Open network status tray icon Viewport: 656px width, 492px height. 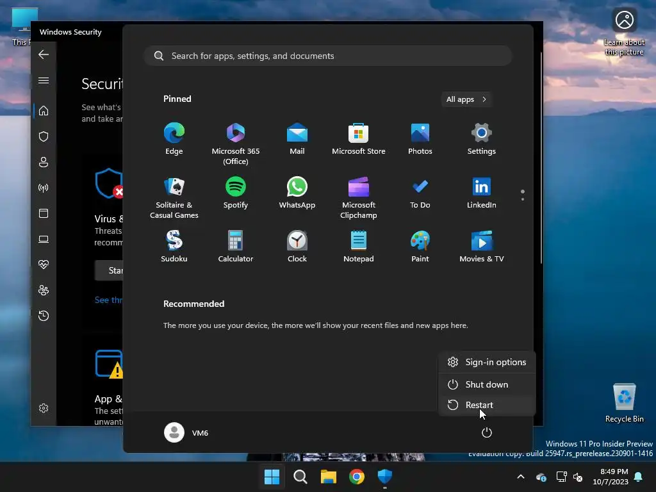click(561, 477)
